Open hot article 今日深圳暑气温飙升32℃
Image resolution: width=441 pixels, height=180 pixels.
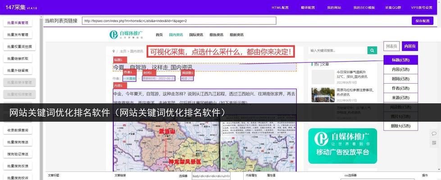pos(352,74)
